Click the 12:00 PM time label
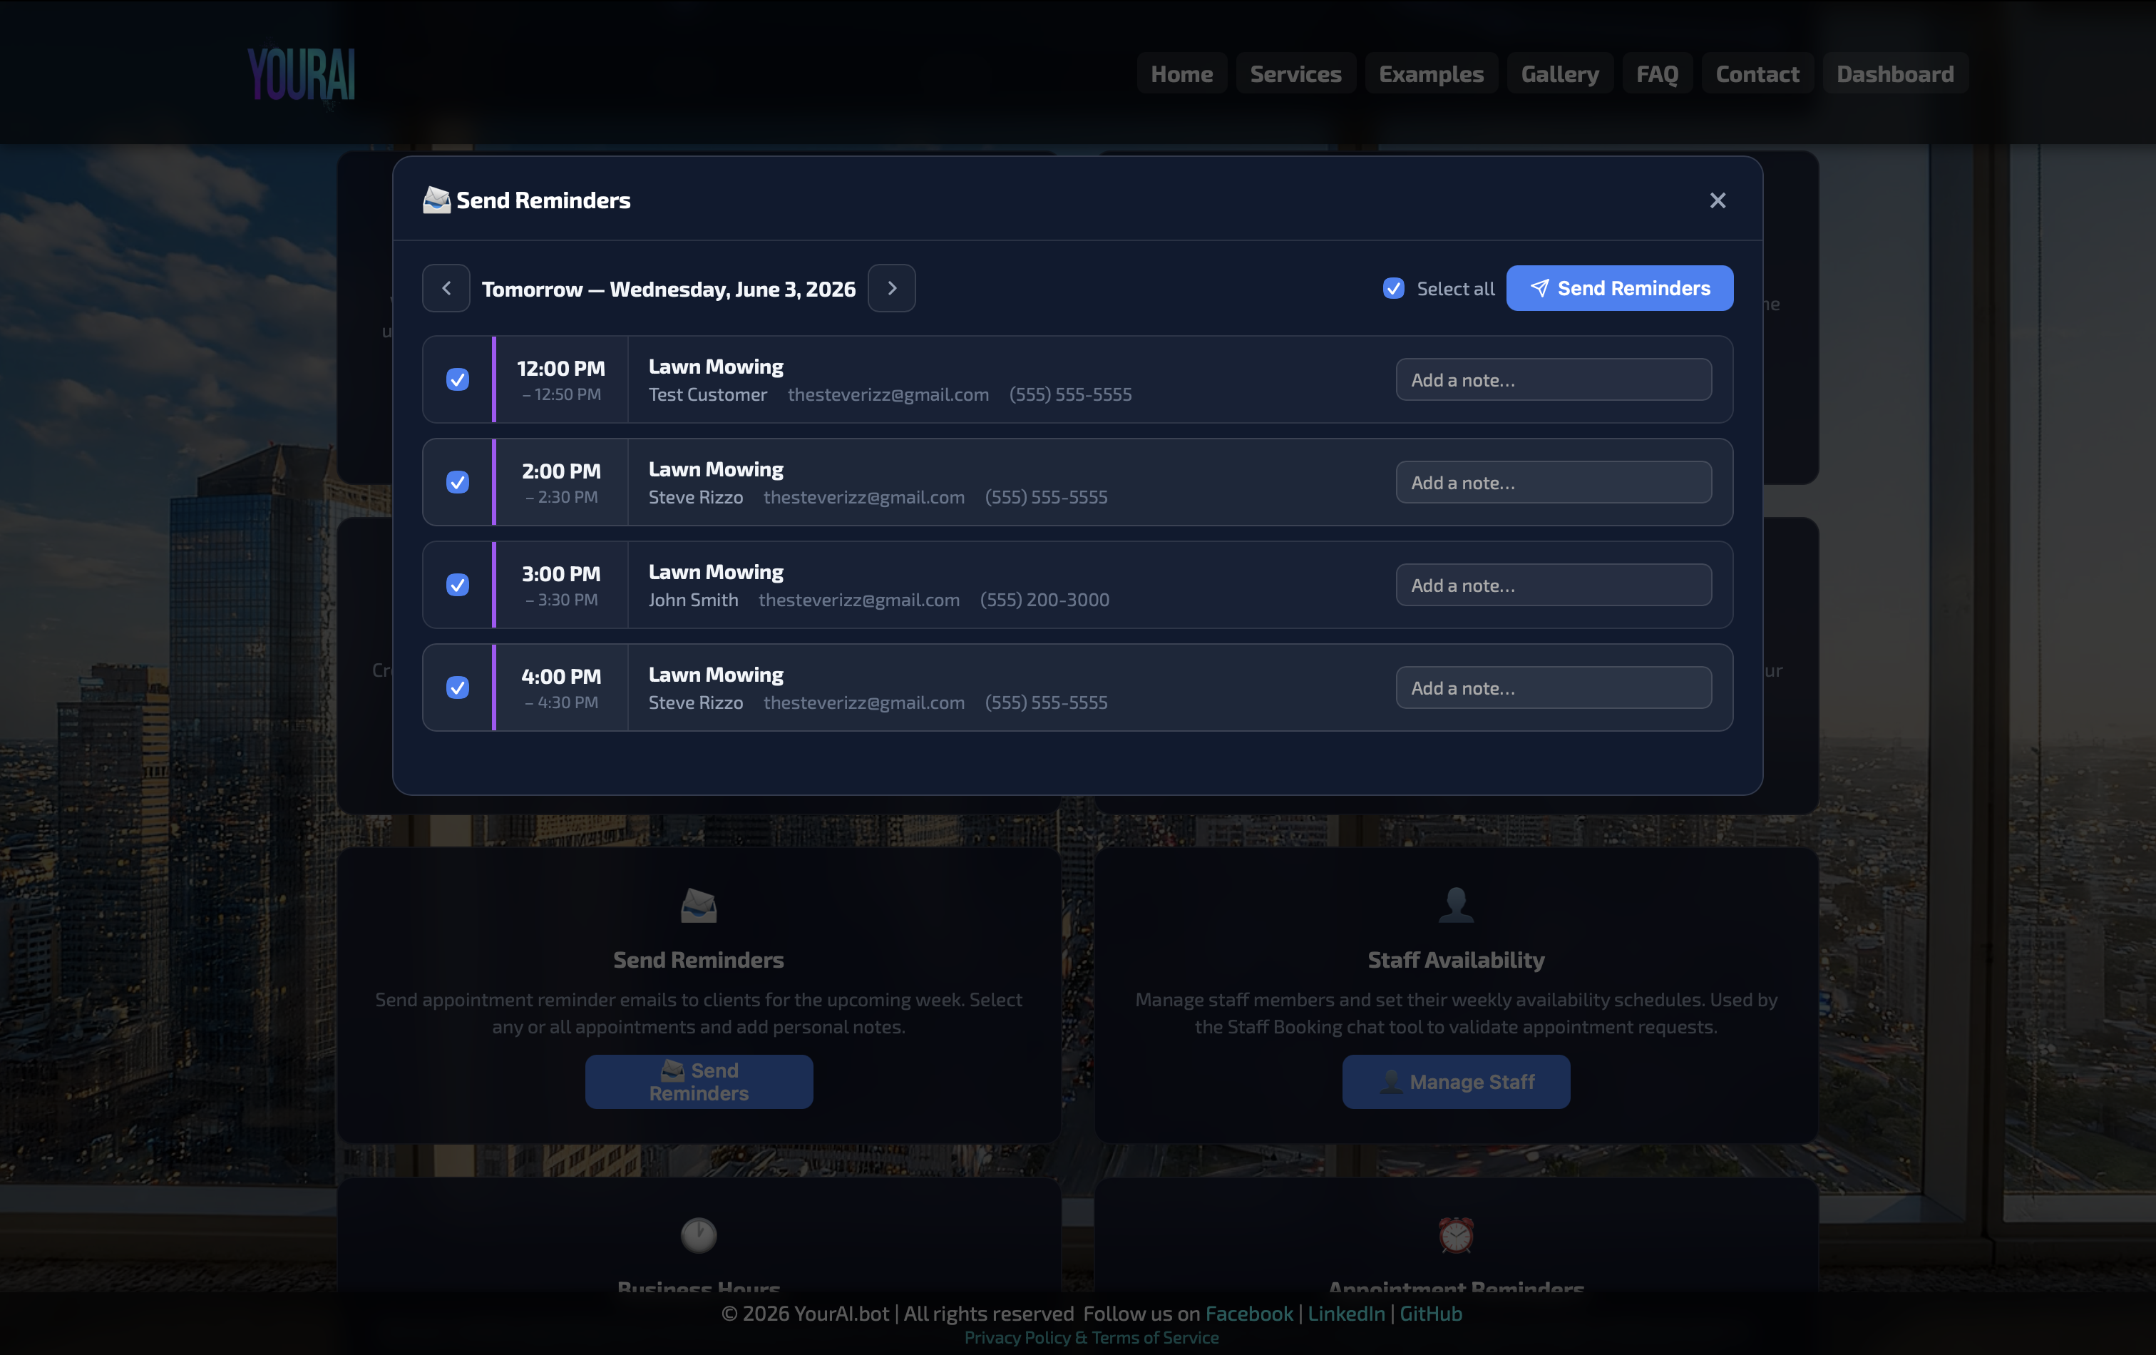This screenshot has height=1355, width=2156. pos(560,368)
